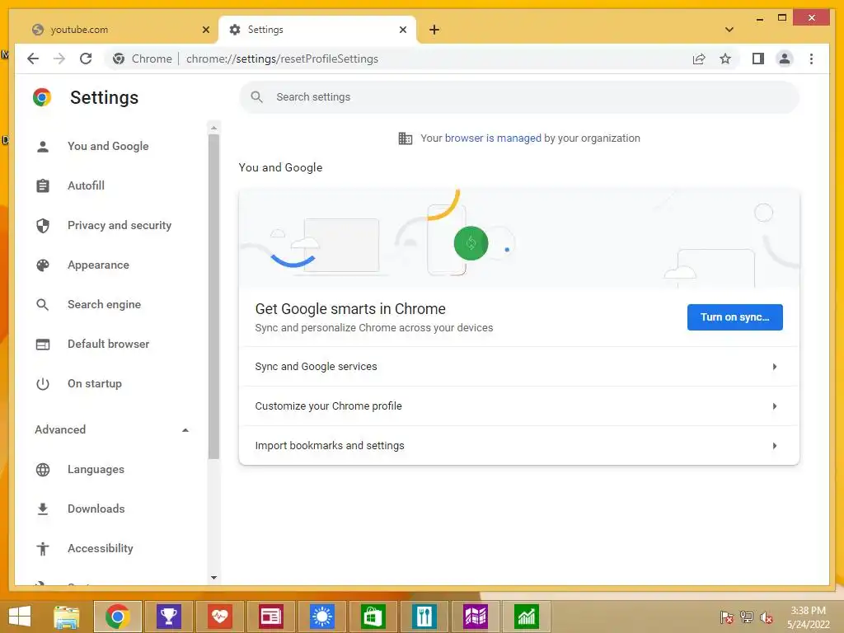The height and width of the screenshot is (633, 844).
Task: Open the Finance chart app on taskbar
Action: [x=527, y=617]
